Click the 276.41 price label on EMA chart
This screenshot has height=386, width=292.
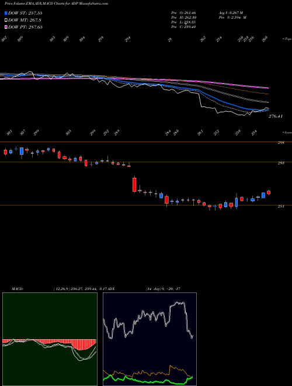(276, 116)
